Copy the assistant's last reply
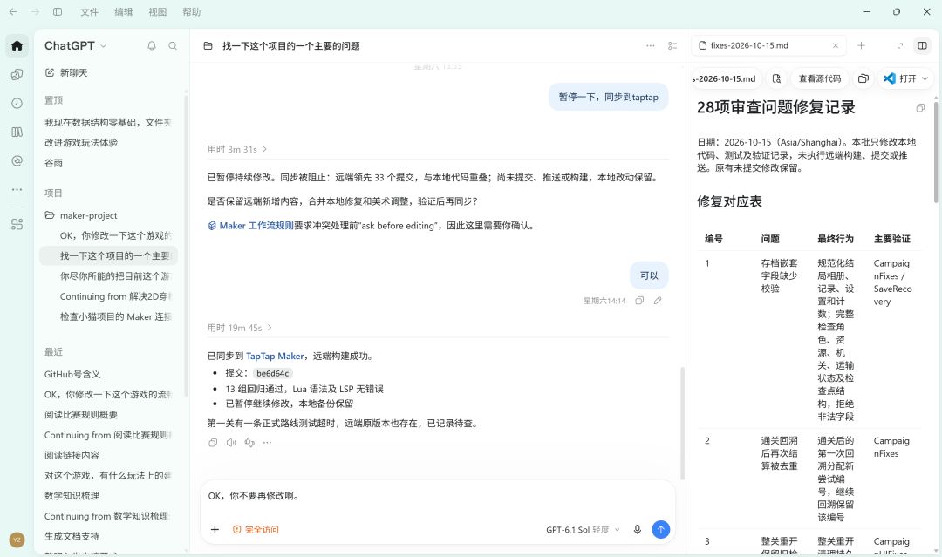Screen dimensions: 942x557 213,442
